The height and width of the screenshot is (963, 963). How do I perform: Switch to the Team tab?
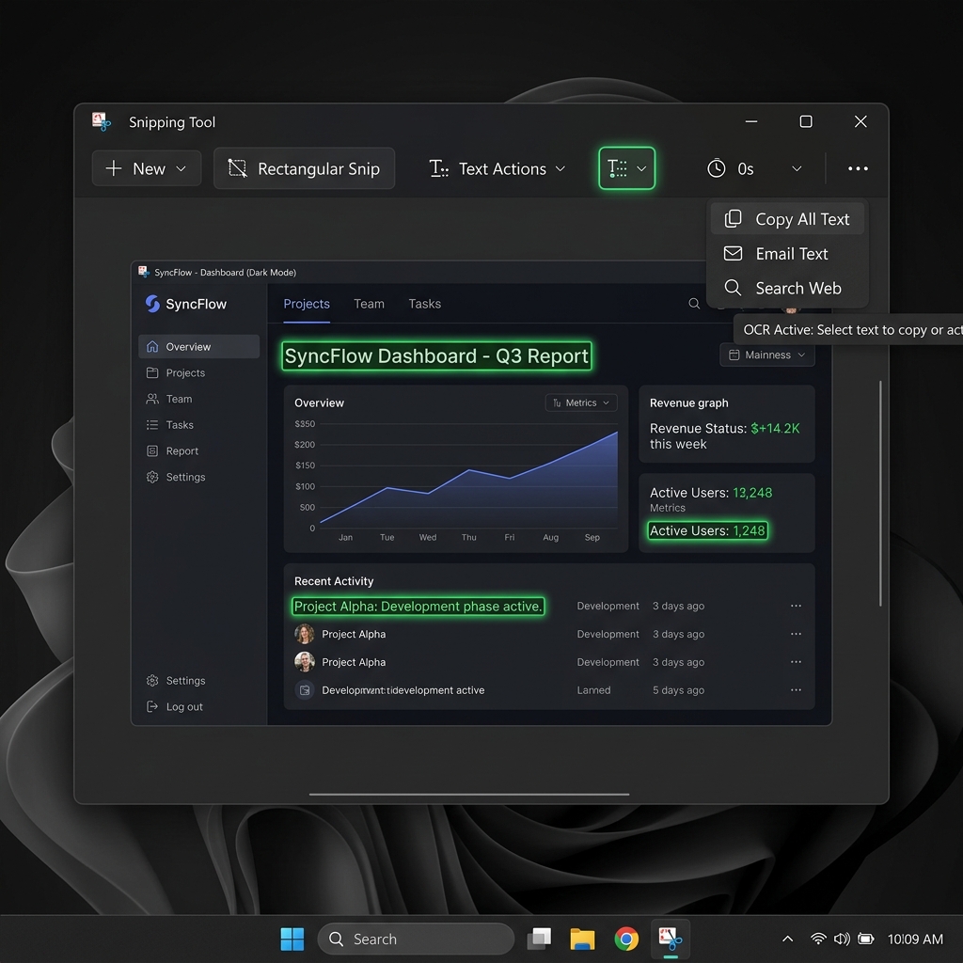click(369, 304)
